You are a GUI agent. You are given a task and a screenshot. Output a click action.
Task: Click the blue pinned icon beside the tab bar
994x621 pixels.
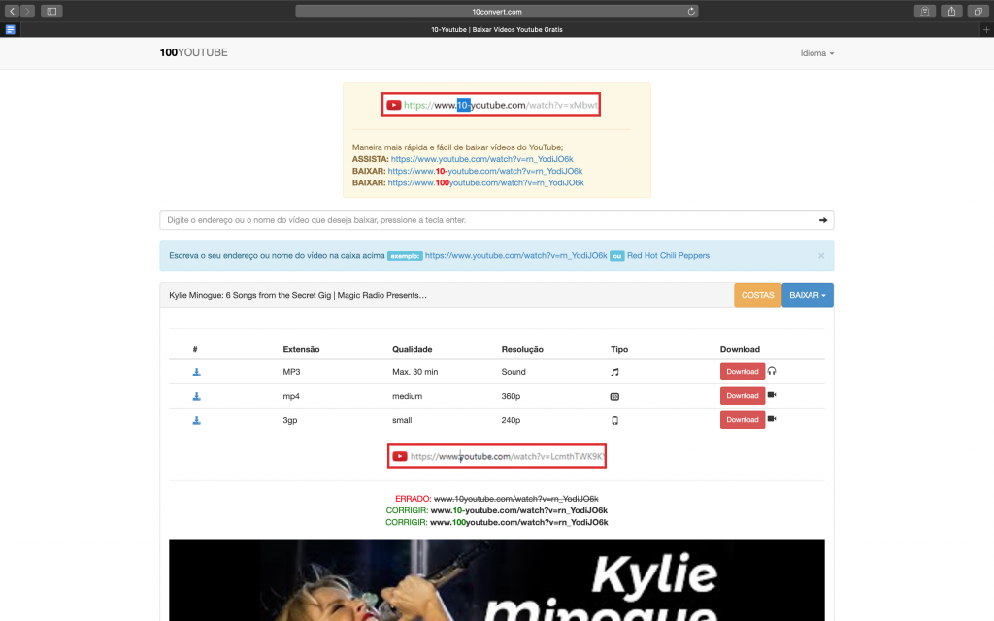[x=10, y=29]
